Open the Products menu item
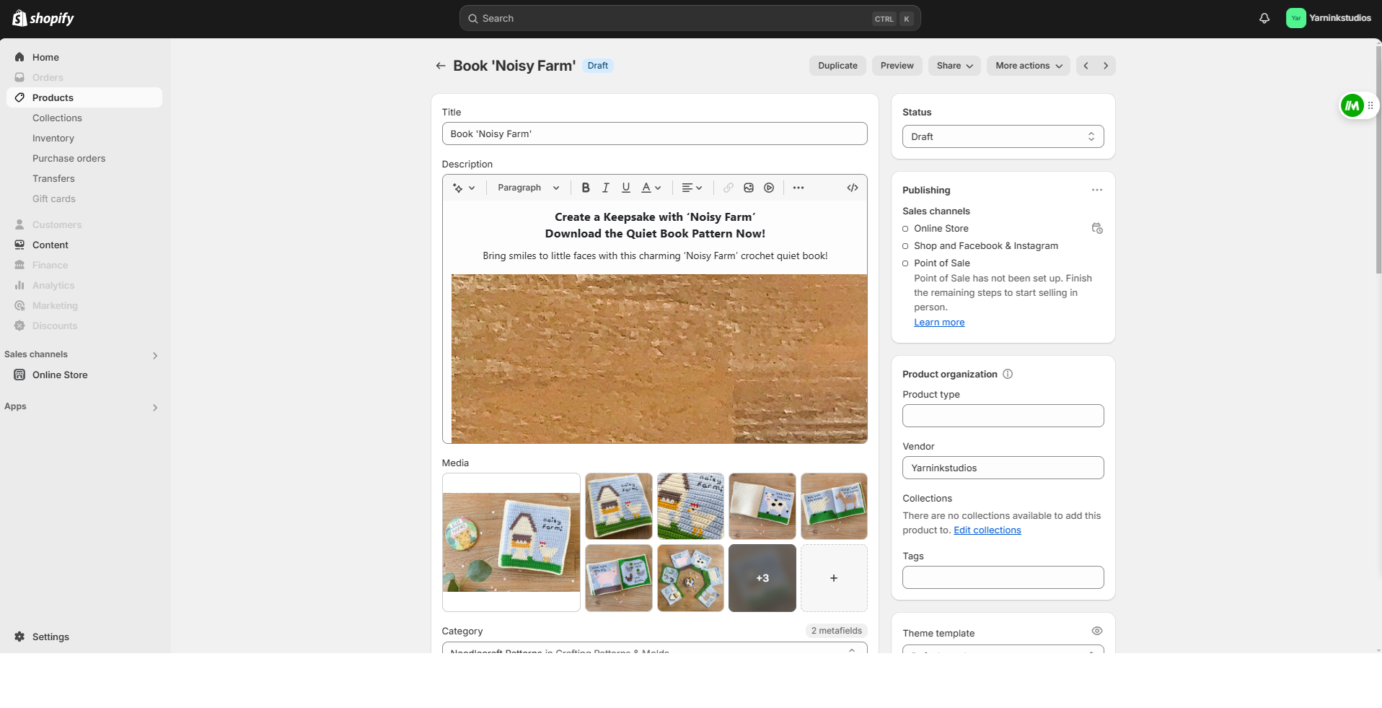Image resolution: width=1382 pixels, height=708 pixels. [84, 97]
